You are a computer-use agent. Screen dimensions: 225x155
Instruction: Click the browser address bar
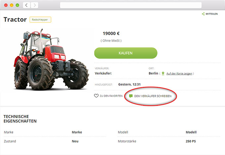[131, 5]
